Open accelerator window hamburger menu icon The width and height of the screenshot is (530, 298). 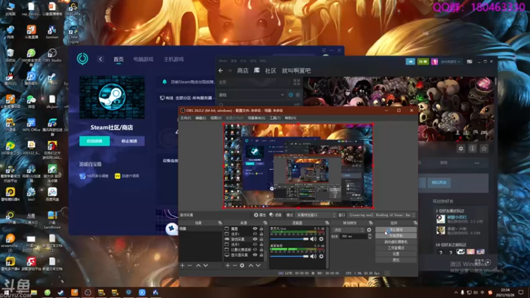click(x=324, y=50)
